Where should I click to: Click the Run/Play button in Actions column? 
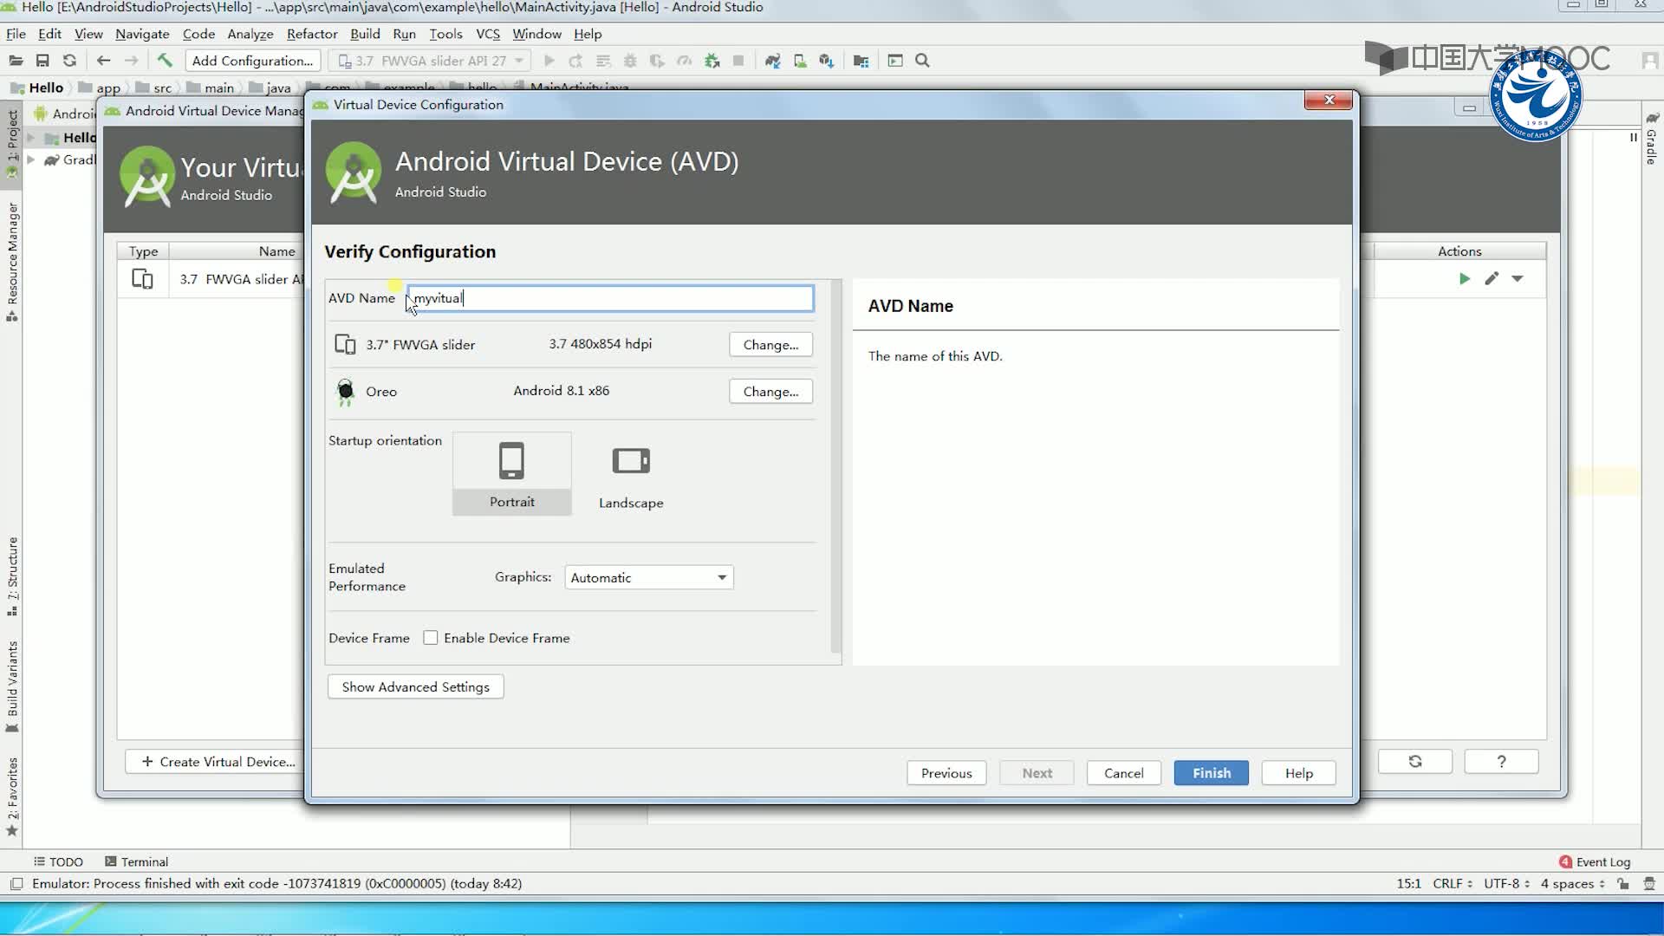[1466, 279]
